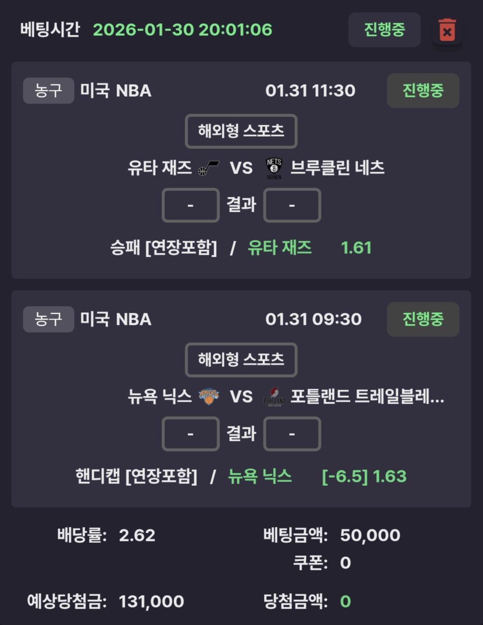Viewport: 483px width, 625px height.
Task: Click 해외형 스포츠 label for Knicks game
Action: (x=241, y=360)
